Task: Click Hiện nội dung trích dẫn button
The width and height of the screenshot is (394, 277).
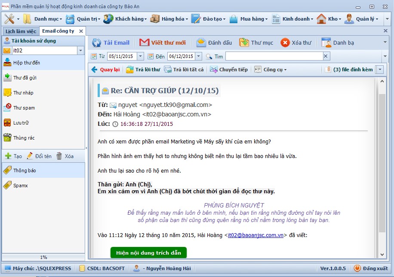Action: (x=148, y=253)
